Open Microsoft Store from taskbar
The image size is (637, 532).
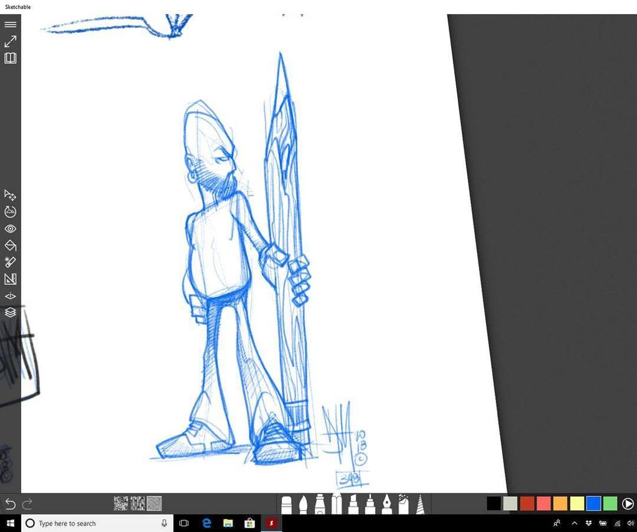pyautogui.click(x=249, y=523)
